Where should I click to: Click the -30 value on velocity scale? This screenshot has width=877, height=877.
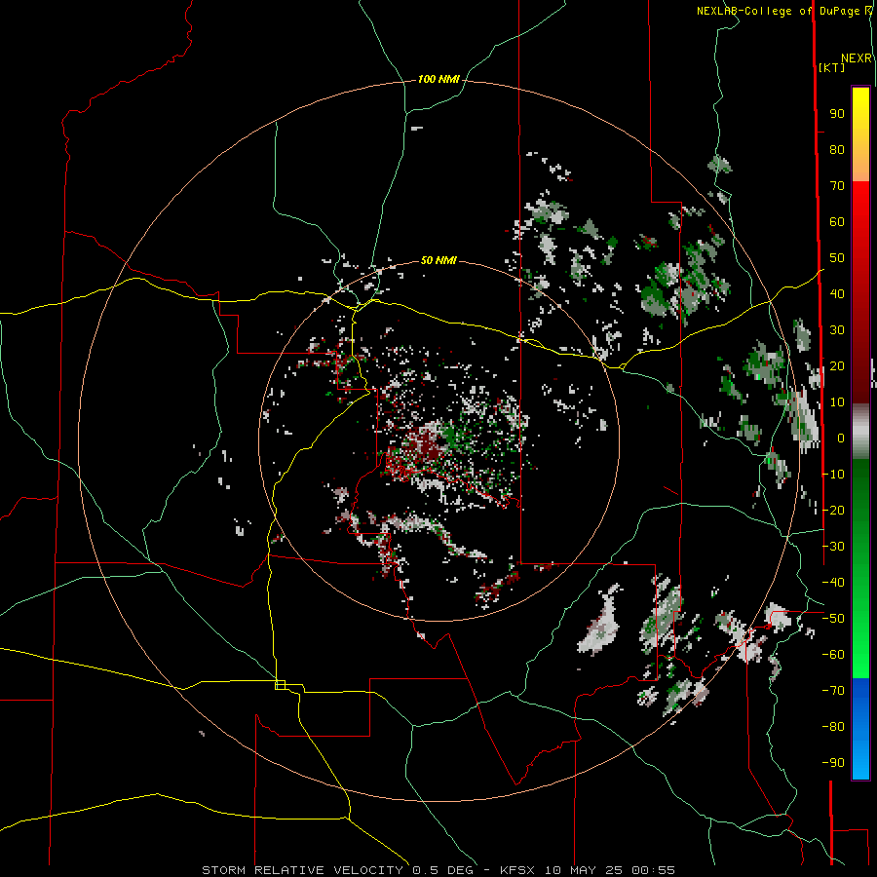(x=833, y=547)
